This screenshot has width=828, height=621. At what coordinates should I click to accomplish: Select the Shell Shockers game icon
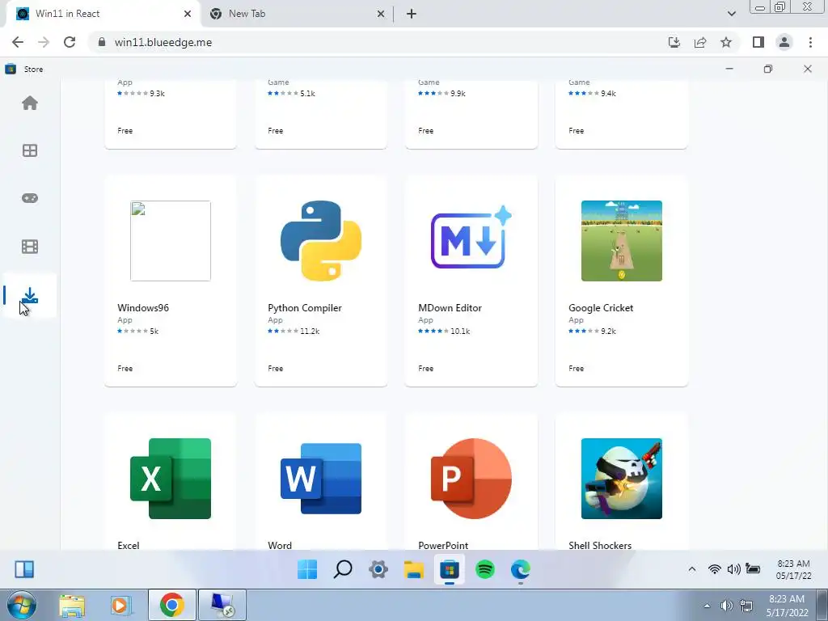click(x=622, y=479)
